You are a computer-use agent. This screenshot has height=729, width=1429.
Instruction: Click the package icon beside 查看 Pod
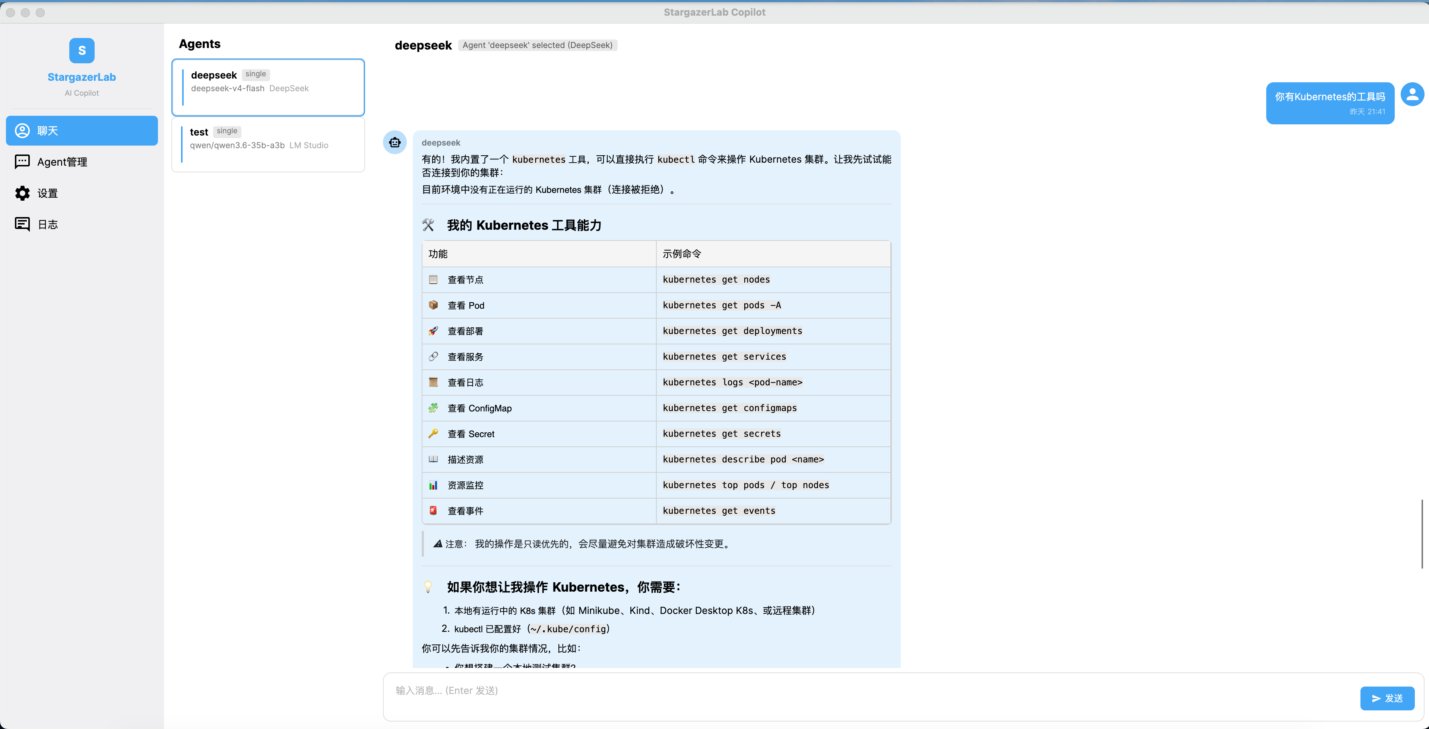433,305
